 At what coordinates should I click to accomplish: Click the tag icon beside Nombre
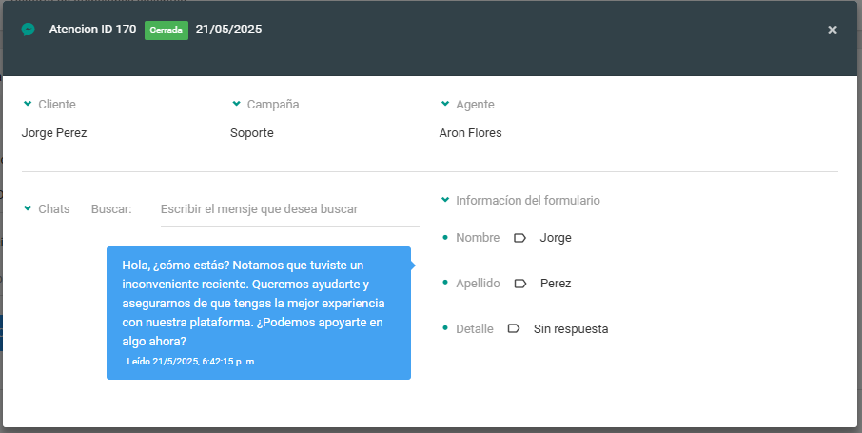click(x=519, y=238)
